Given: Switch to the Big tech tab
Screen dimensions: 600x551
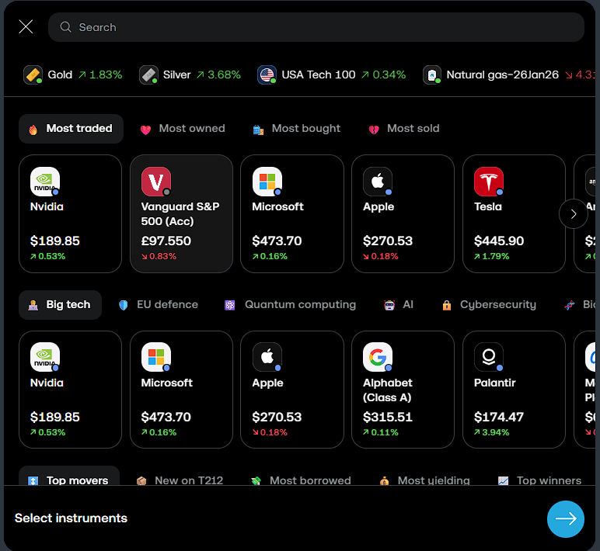Looking at the screenshot, I should [x=60, y=305].
